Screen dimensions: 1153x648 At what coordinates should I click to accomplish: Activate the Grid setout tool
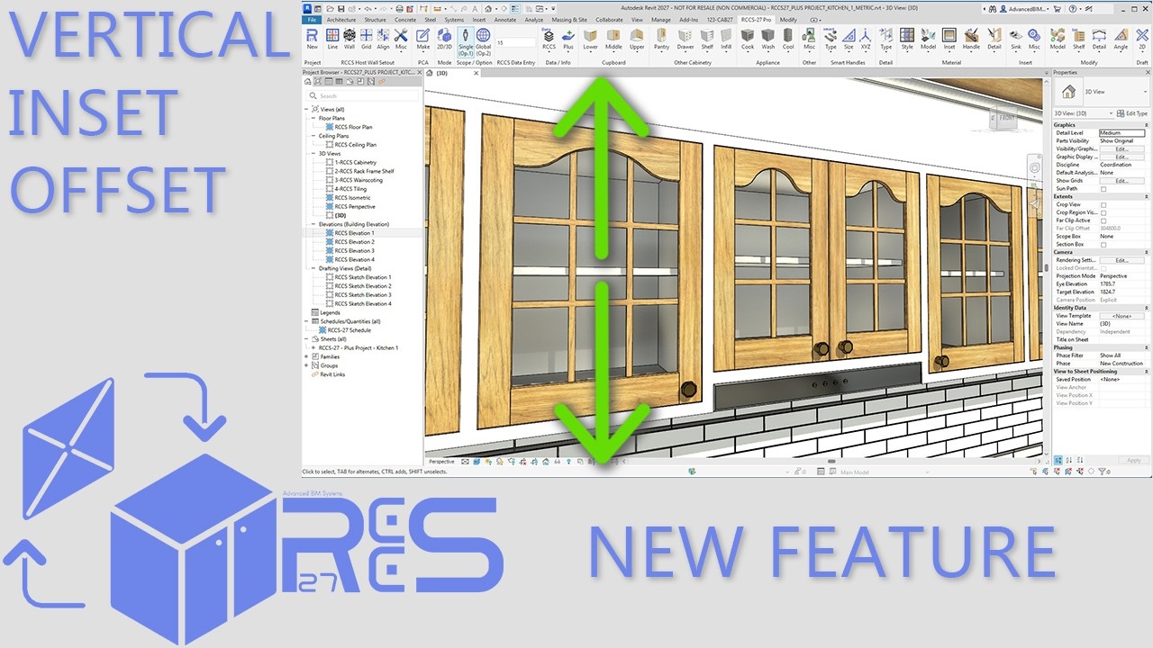coord(367,39)
